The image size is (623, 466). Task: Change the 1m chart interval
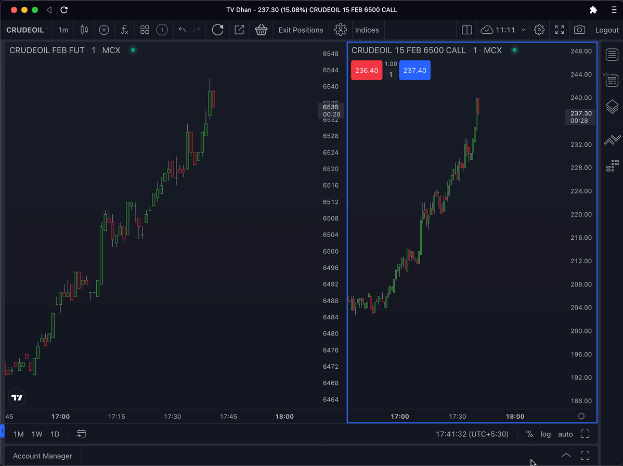point(63,30)
